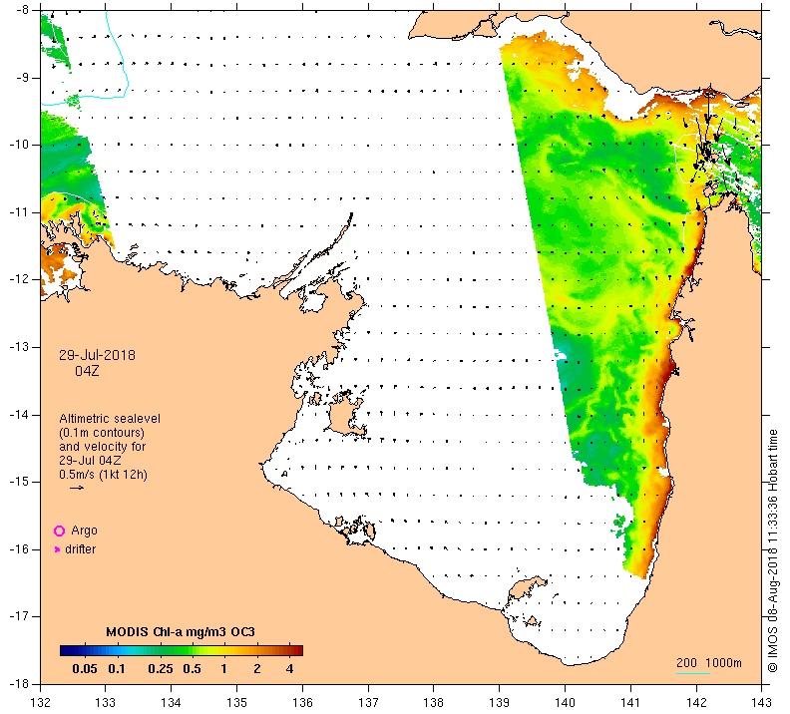Click the '0.5m/s (1kt 12h)' label
Viewport: 790px width, 714px height.
click(104, 475)
